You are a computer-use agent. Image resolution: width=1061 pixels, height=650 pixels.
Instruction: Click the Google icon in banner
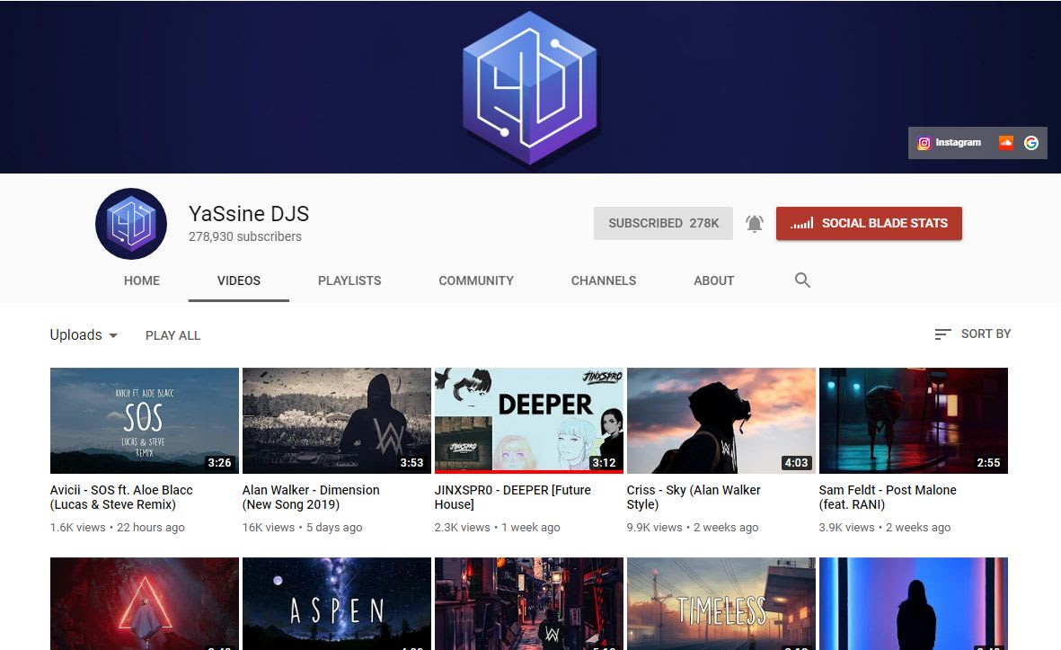coord(1031,143)
